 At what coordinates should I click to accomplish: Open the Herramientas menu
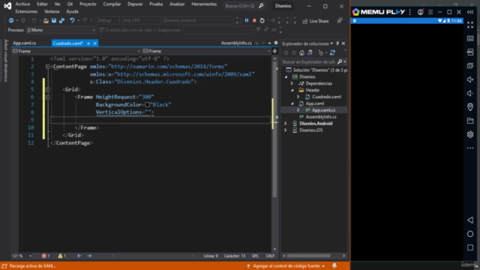click(204, 4)
